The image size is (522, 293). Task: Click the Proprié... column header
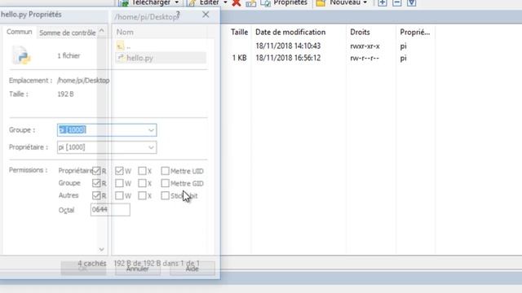click(415, 33)
